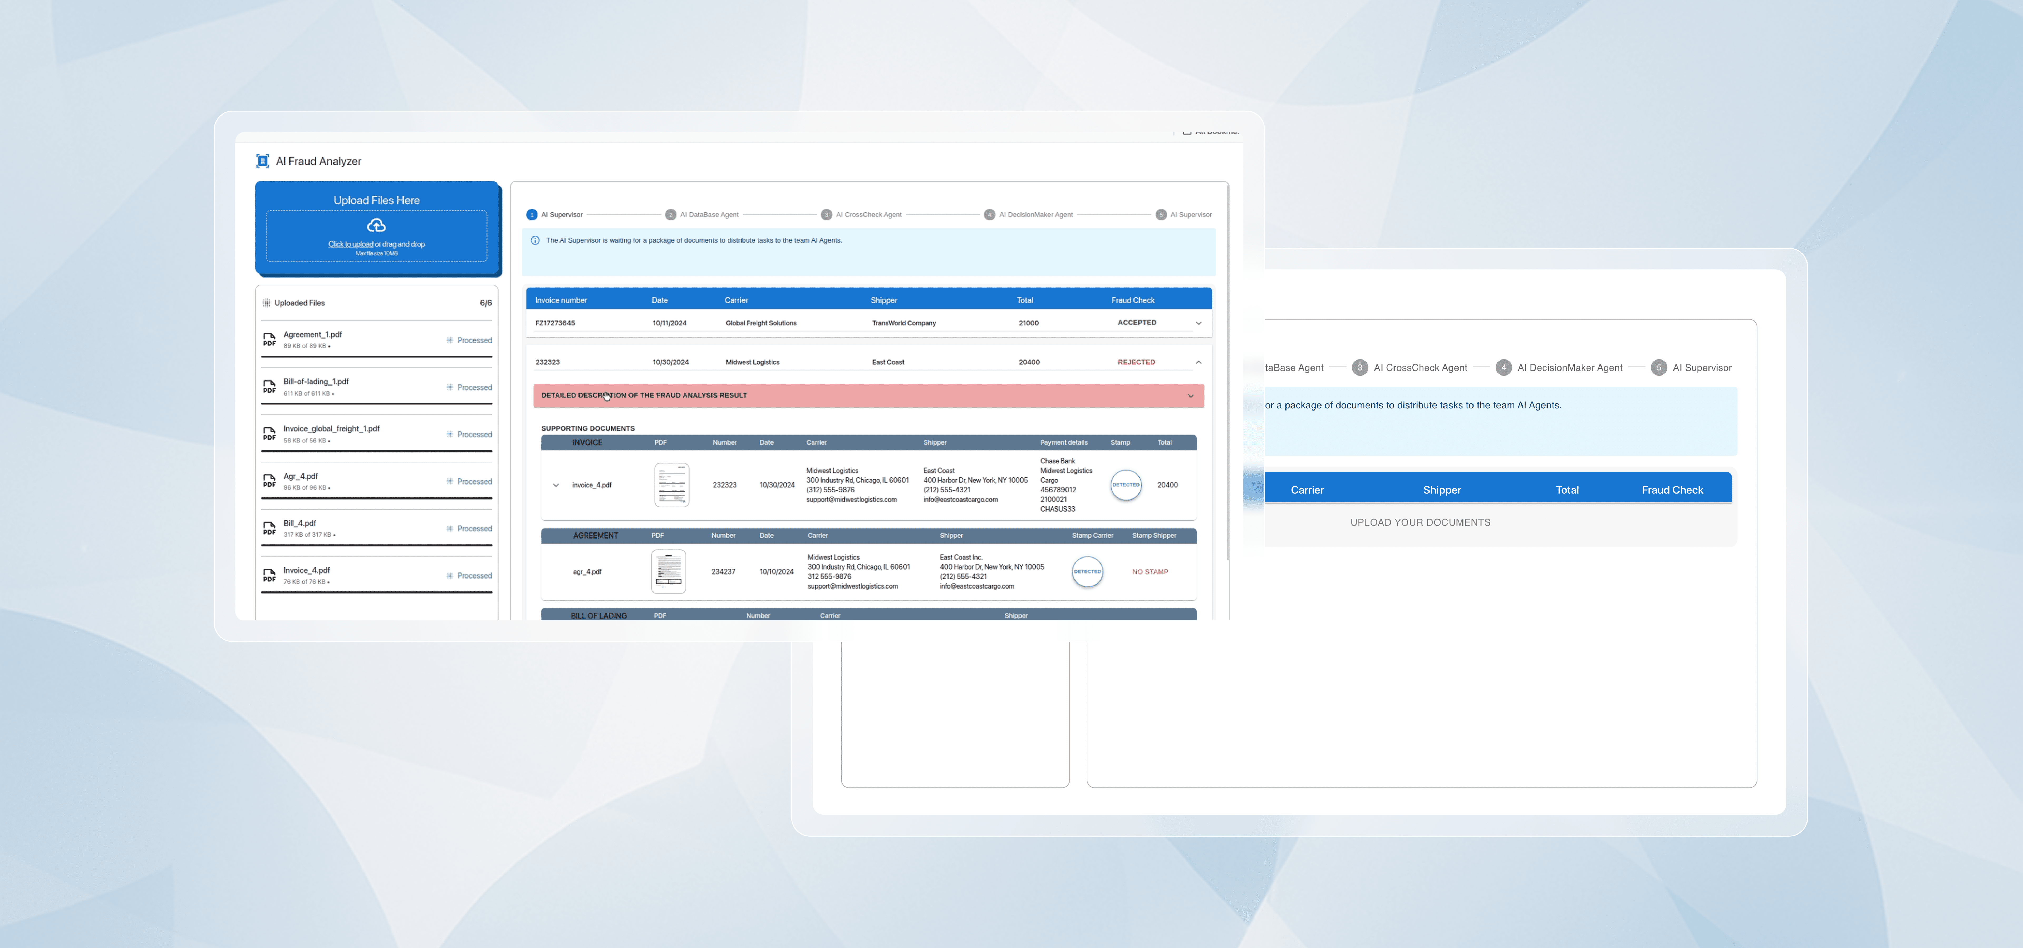
Task: Expand the detailed fraud analysis description bar
Action: pyautogui.click(x=1191, y=396)
